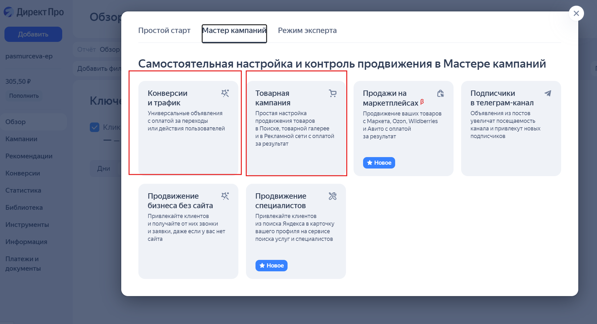Toggle the Клики checkbox in the report panel
This screenshot has height=324, width=597.
[x=94, y=127]
